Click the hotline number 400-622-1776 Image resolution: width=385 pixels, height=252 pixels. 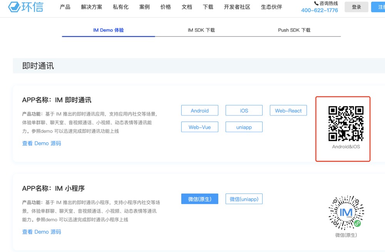[320, 10]
